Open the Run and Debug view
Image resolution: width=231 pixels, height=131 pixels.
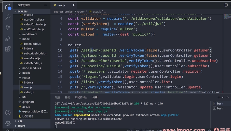[x=8, y=38]
